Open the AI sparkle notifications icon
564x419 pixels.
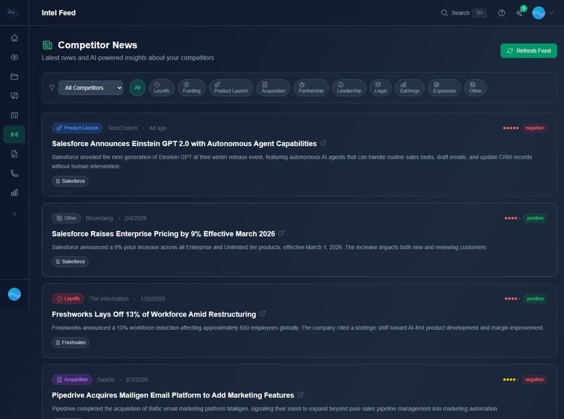click(x=519, y=13)
